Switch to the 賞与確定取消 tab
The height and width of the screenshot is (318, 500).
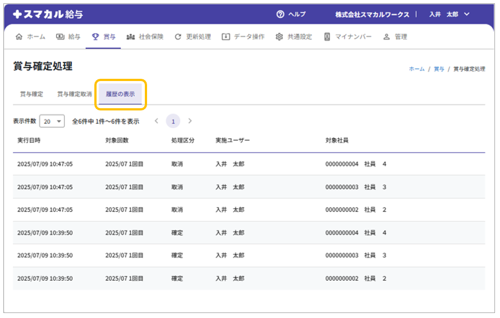coord(74,94)
